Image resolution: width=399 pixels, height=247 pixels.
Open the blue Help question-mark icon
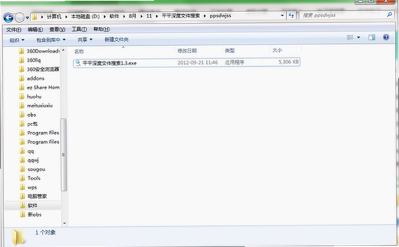tap(385, 37)
